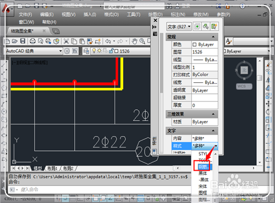Collapse the 常规 properties section

coord(213,37)
